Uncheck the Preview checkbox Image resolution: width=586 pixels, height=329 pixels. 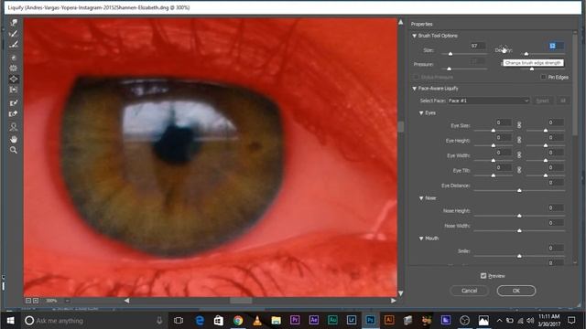click(x=483, y=276)
